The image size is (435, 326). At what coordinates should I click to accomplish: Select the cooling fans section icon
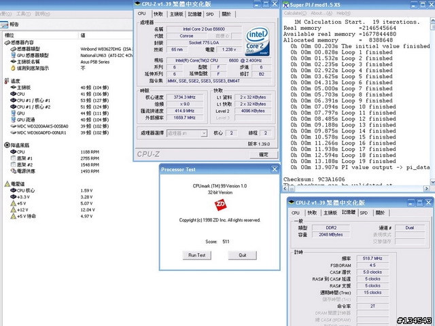pos(7,145)
